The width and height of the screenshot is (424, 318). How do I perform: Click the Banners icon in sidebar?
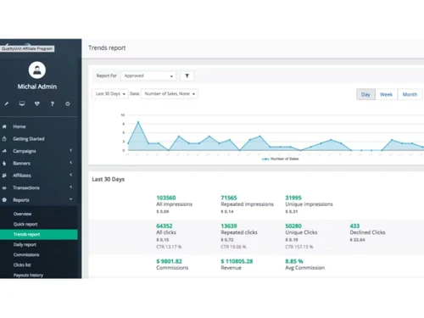pyautogui.click(x=4, y=163)
